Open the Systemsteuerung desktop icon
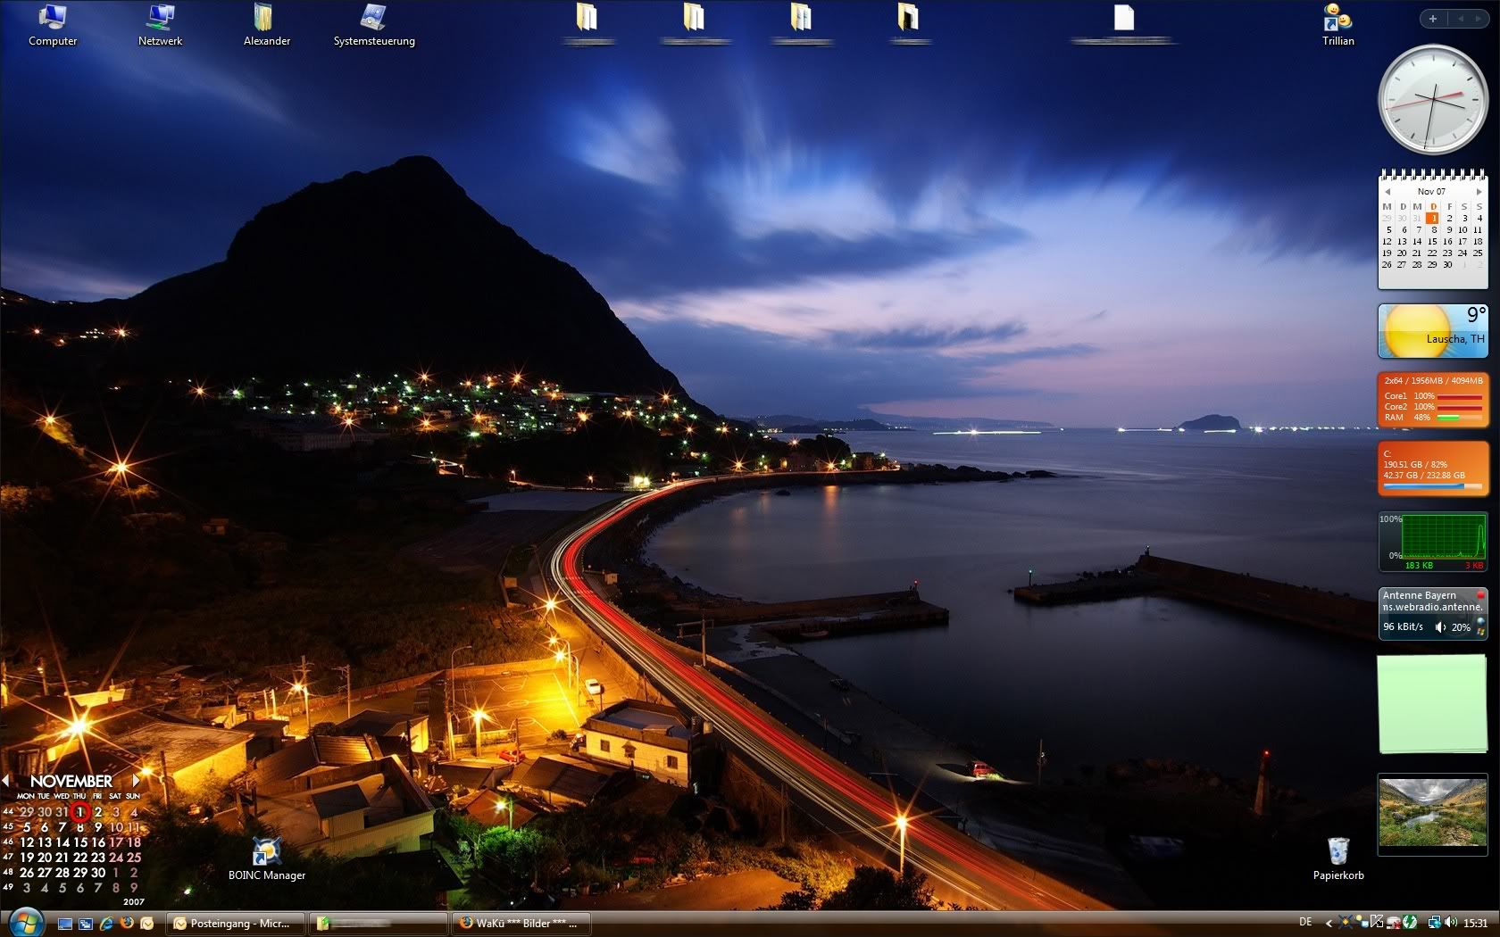 point(373,18)
